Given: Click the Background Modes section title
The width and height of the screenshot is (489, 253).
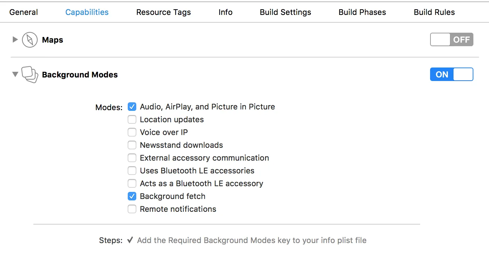Looking at the screenshot, I should coord(80,75).
